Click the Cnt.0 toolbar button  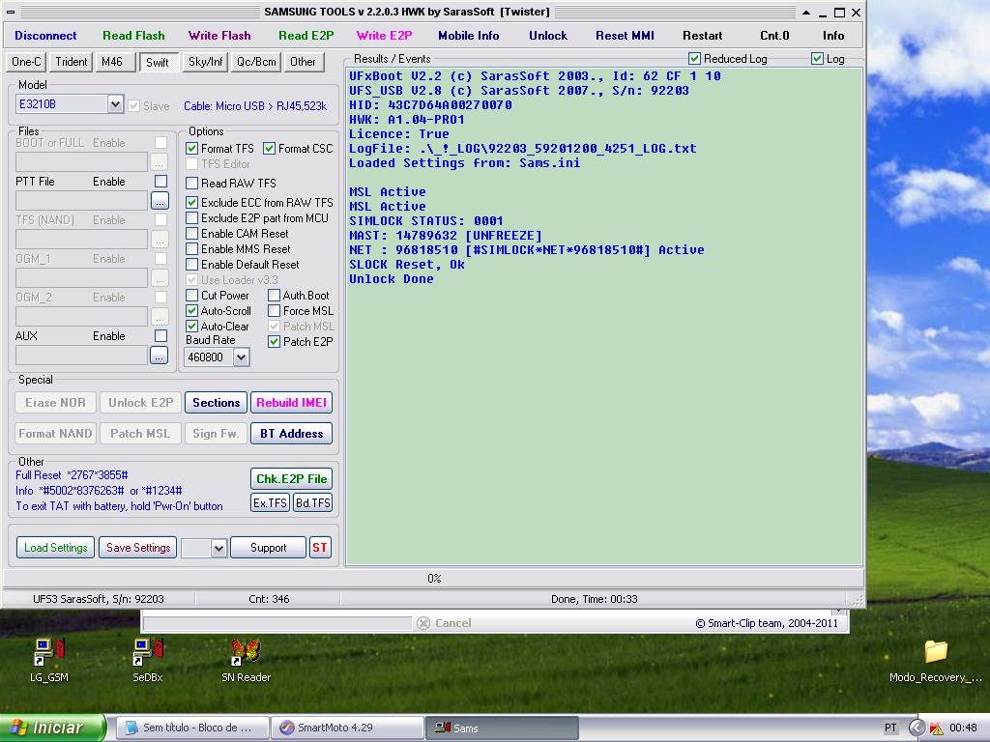[x=774, y=36]
